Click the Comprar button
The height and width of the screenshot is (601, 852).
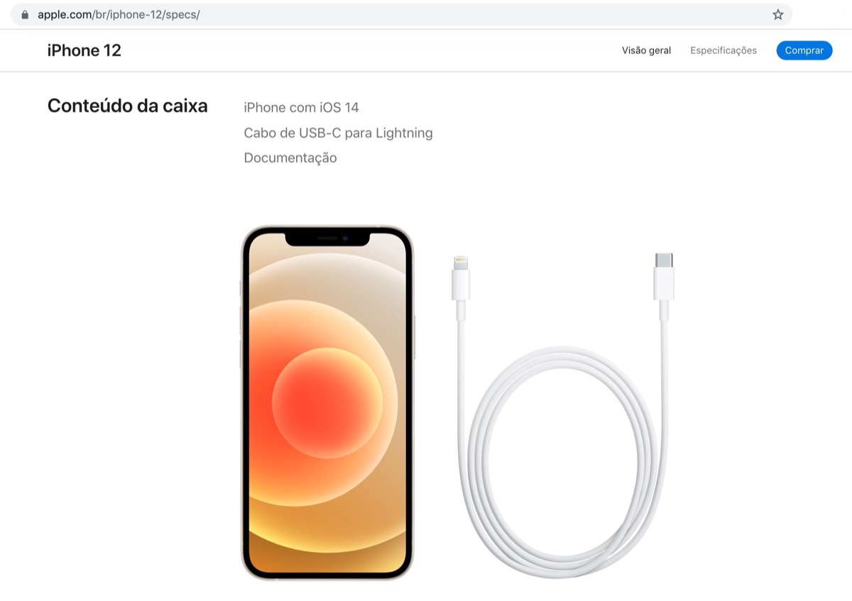[x=804, y=50]
